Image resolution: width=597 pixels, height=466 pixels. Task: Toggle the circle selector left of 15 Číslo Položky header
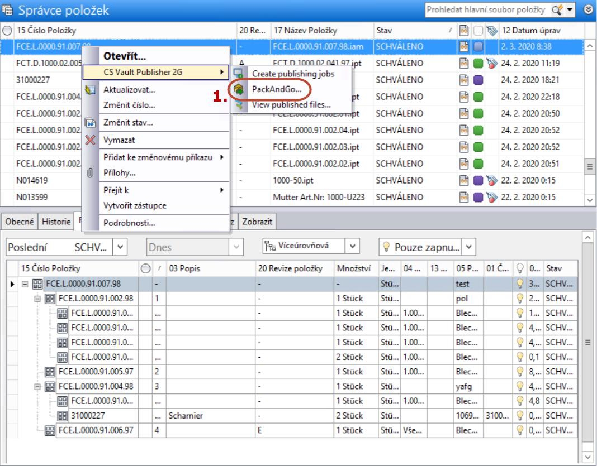[7, 30]
